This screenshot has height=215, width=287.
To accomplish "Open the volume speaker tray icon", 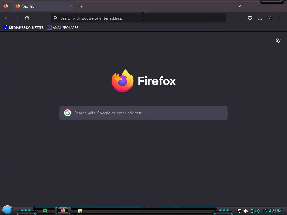I will (246, 211).
